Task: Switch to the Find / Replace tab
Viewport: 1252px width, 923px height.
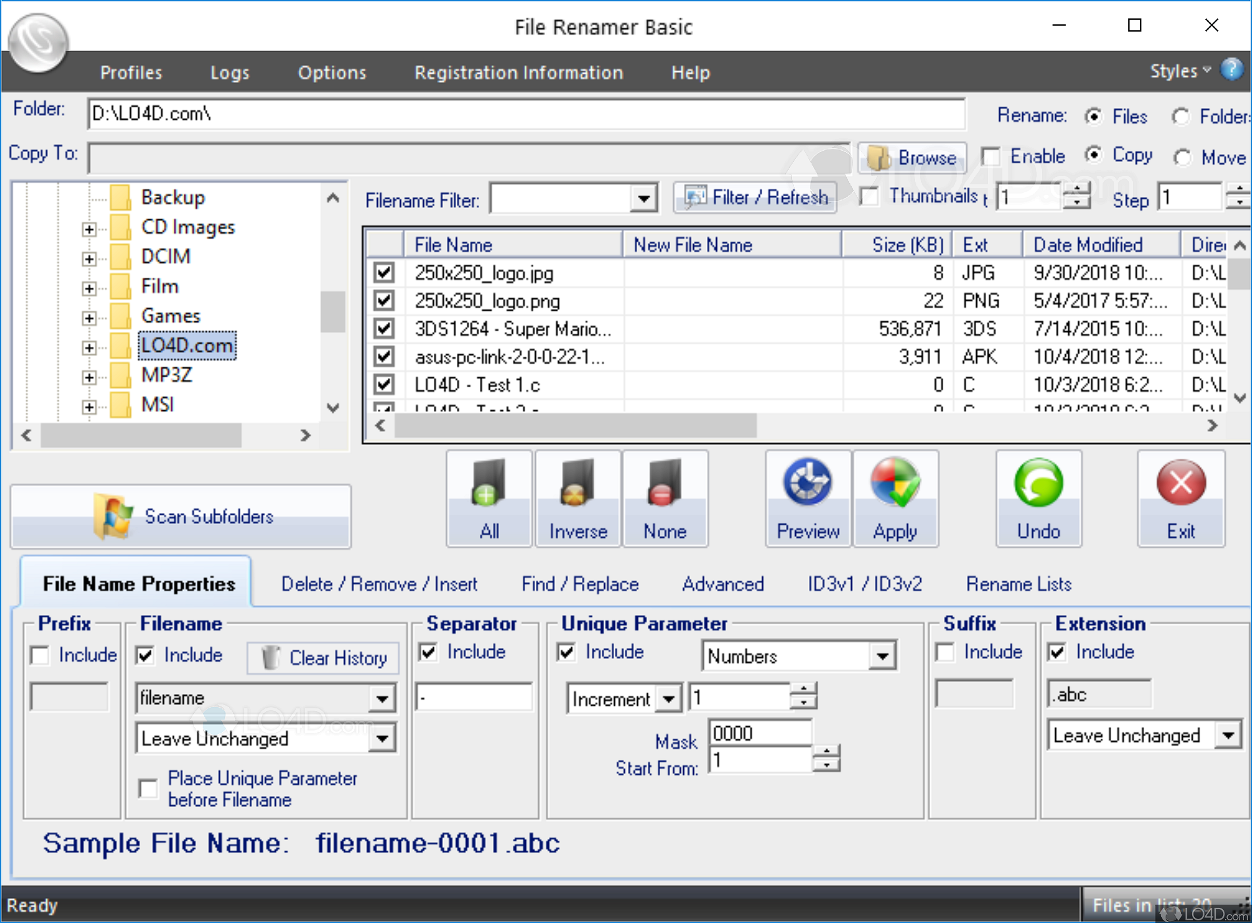Action: coord(580,584)
